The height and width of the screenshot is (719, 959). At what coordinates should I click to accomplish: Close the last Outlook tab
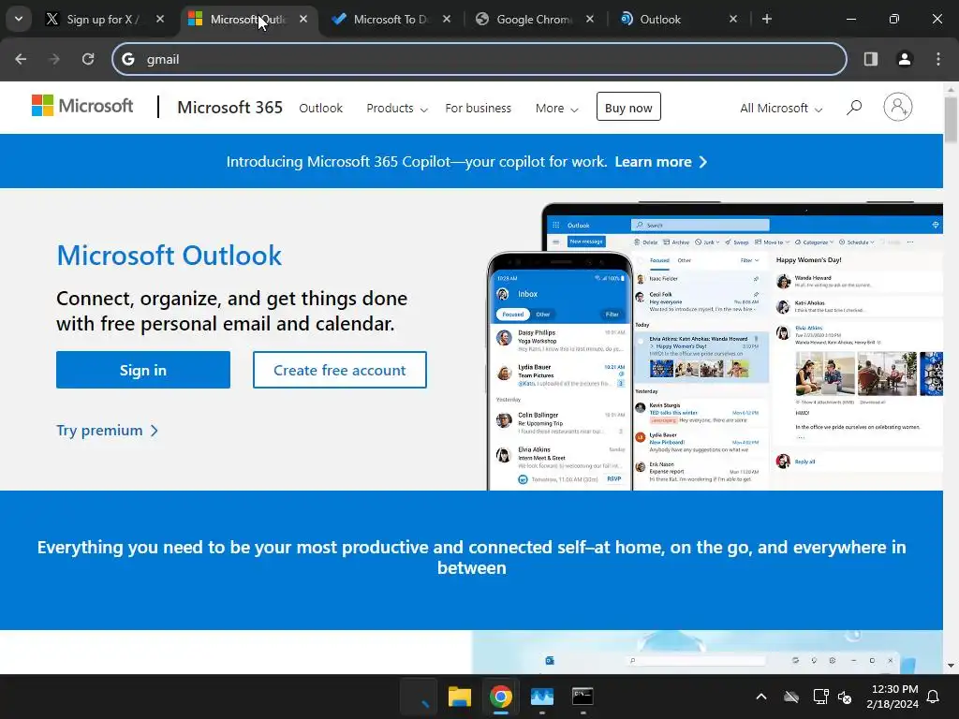[732, 19]
